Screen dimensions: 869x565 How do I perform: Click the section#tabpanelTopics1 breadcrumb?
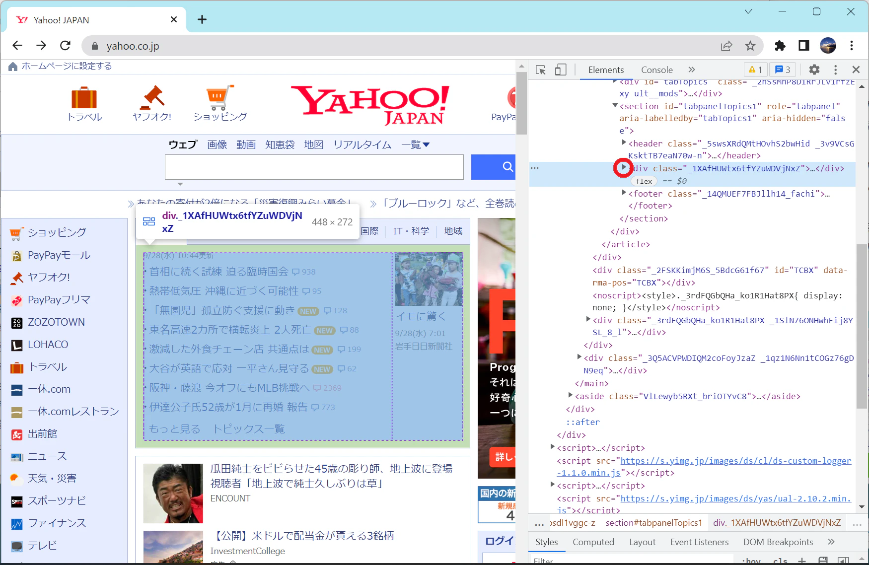(x=653, y=523)
